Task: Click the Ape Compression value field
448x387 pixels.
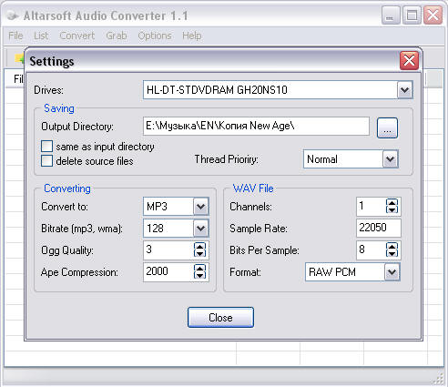Action: coord(168,271)
